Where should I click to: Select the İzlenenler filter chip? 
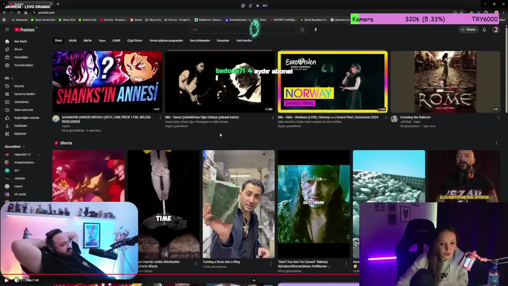click(223, 41)
